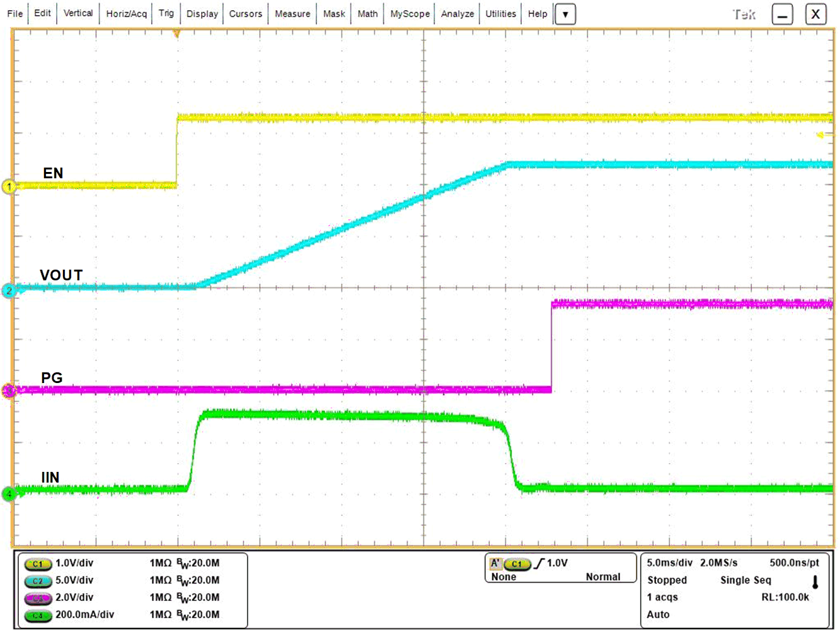Toggle channel 1 via its graticule marker
The height and width of the screenshot is (630, 840).
[9, 186]
